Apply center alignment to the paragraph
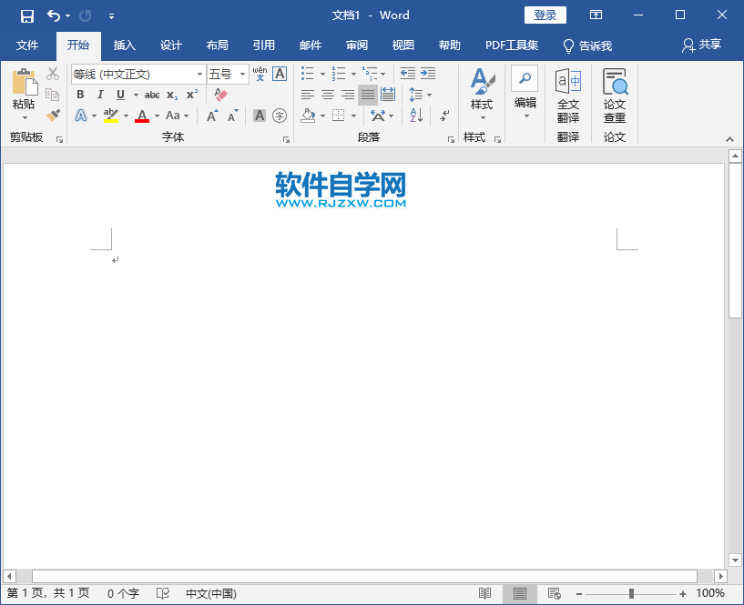 [326, 95]
